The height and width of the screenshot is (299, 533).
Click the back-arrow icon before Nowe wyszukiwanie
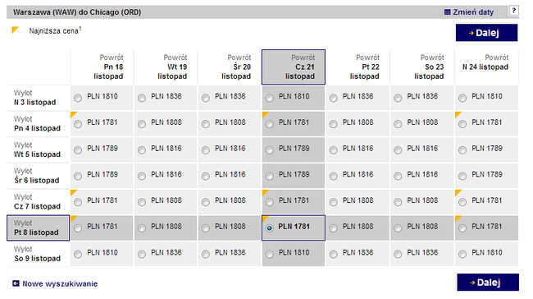point(16,283)
